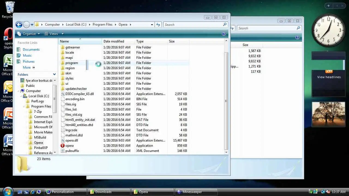Open the Organize menu
Viewport: 349px width, 196px height.
[29, 34]
